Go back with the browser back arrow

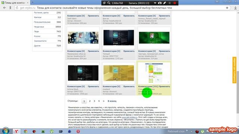coord(4,8)
